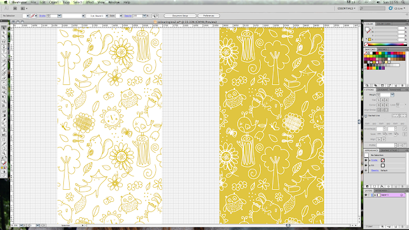The height and width of the screenshot is (230, 409).
Task: Select the Eyedropper tool
Action: click(x=4, y=119)
